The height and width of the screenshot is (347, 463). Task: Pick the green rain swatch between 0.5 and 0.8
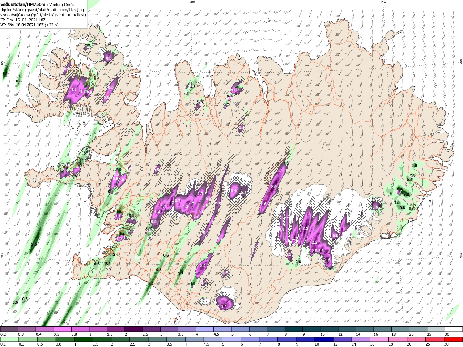coord(46,339)
